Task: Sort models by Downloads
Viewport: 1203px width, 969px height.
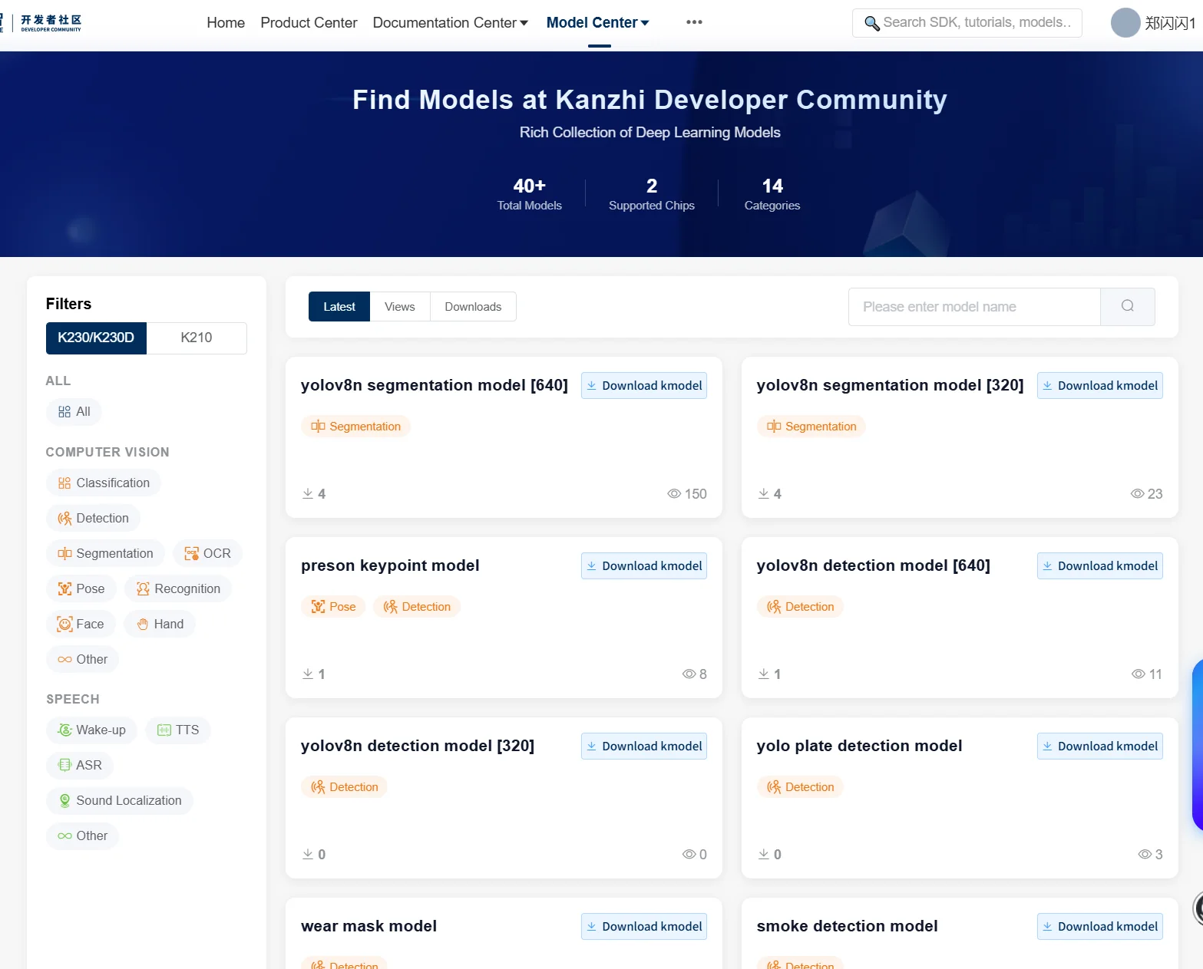Action: [x=473, y=307]
